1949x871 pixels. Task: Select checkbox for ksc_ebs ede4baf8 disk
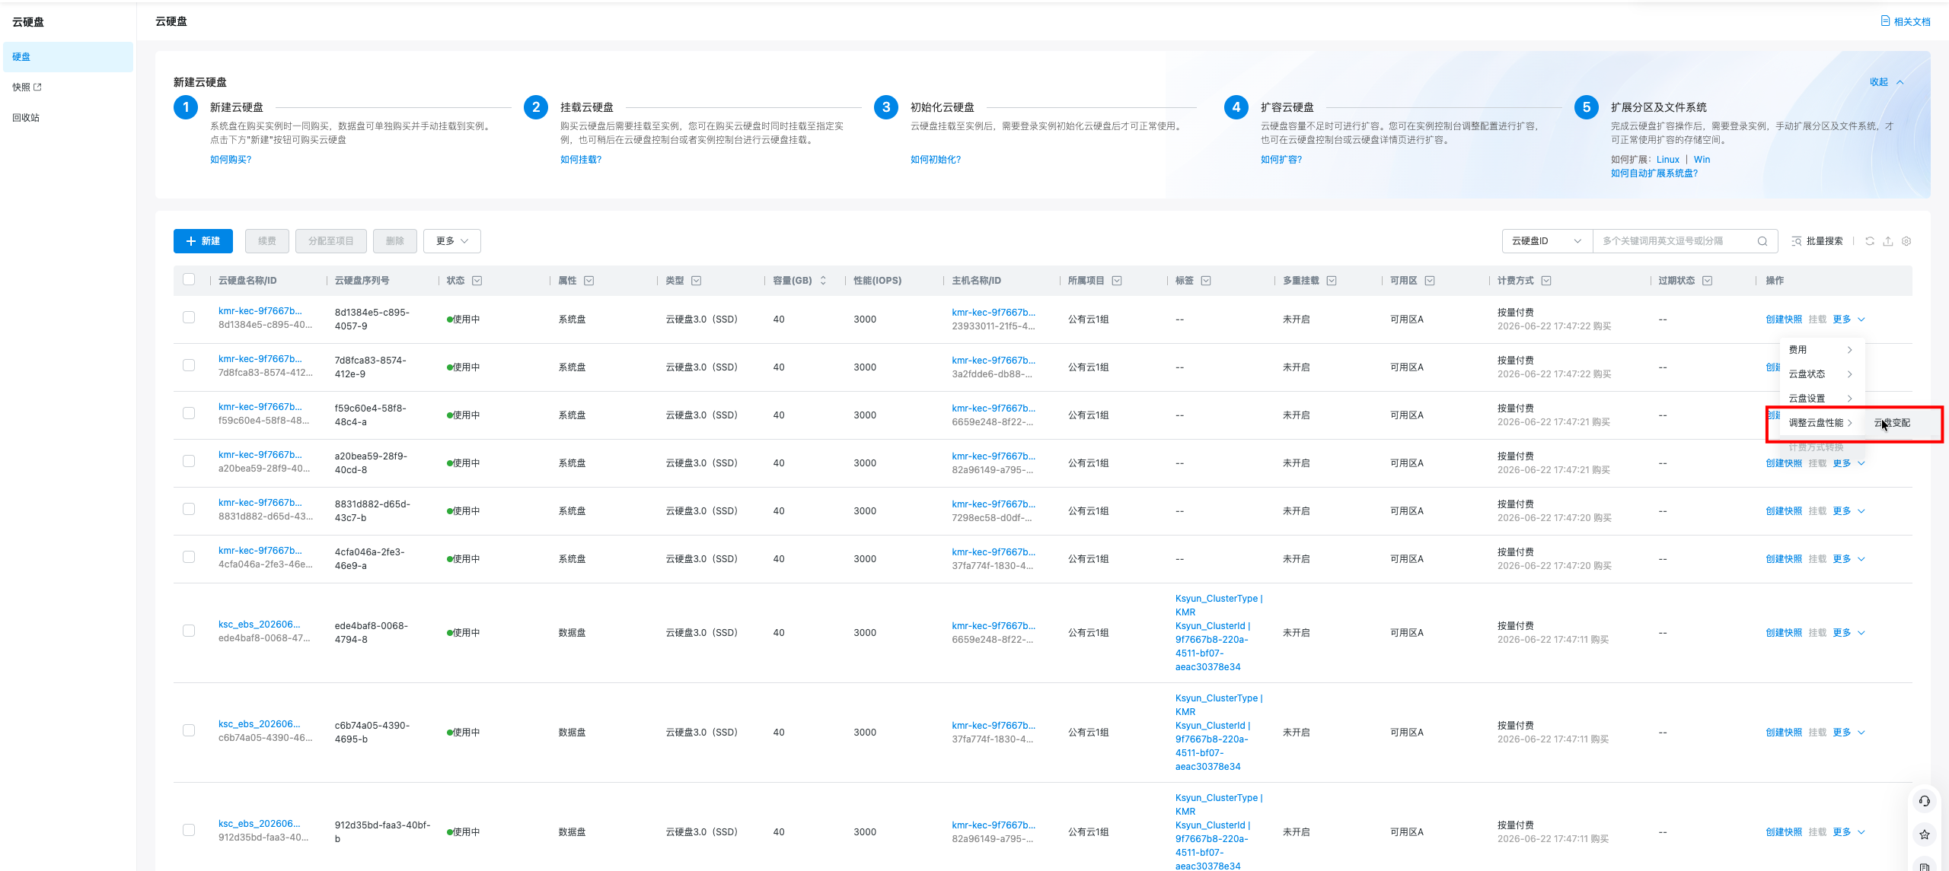click(189, 631)
